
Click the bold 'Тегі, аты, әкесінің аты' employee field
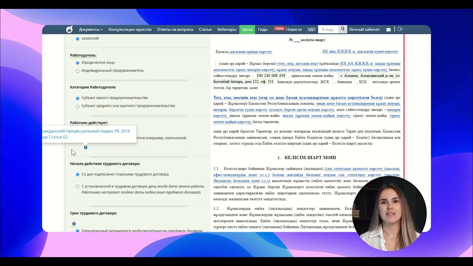[x=298, y=98]
